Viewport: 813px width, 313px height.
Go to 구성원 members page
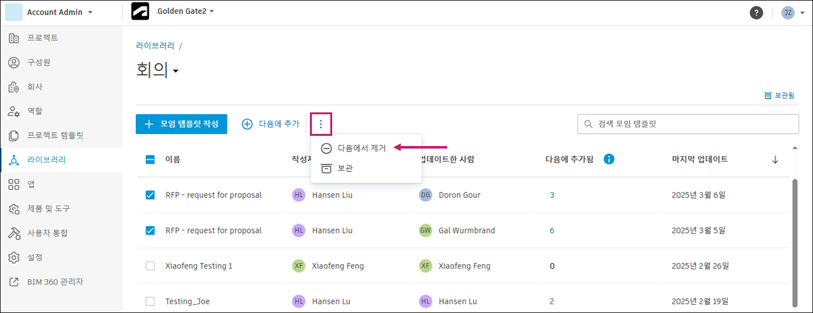tap(38, 62)
